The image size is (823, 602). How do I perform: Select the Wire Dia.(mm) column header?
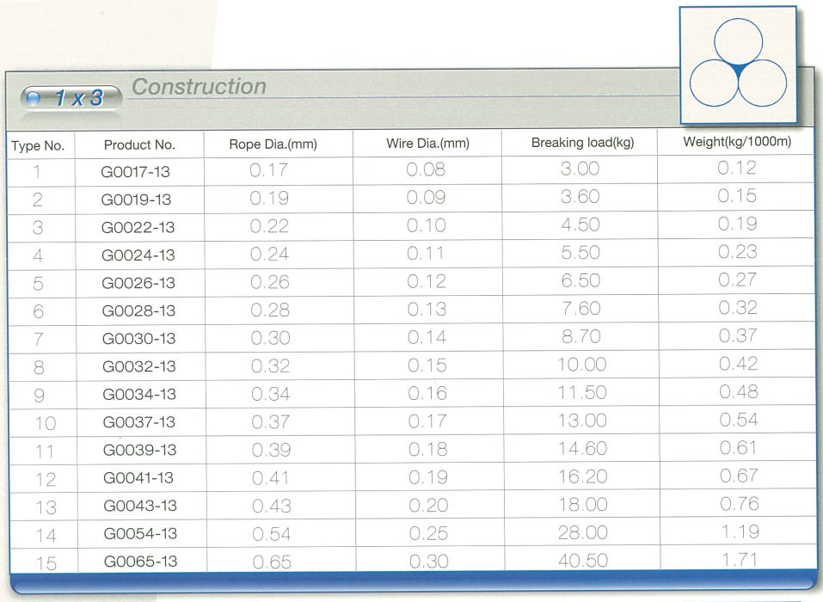click(x=427, y=144)
